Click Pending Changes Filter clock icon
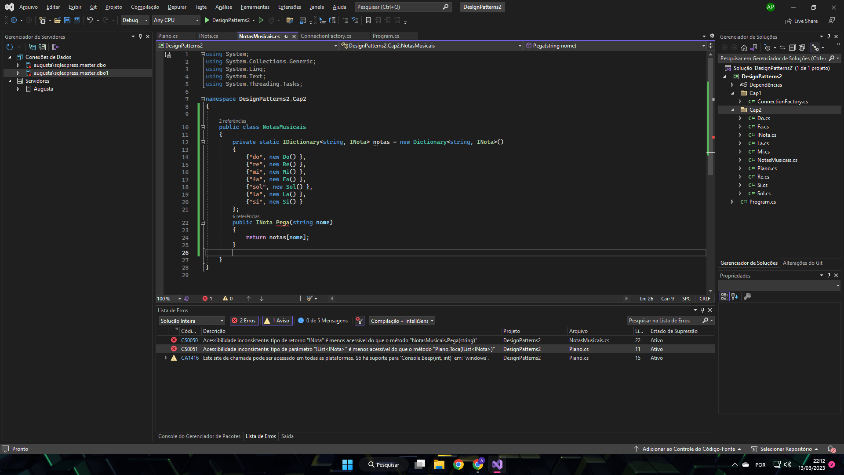The image size is (844, 475). coord(768,47)
